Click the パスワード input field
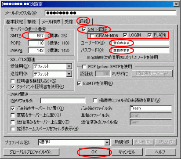 (140, 51)
